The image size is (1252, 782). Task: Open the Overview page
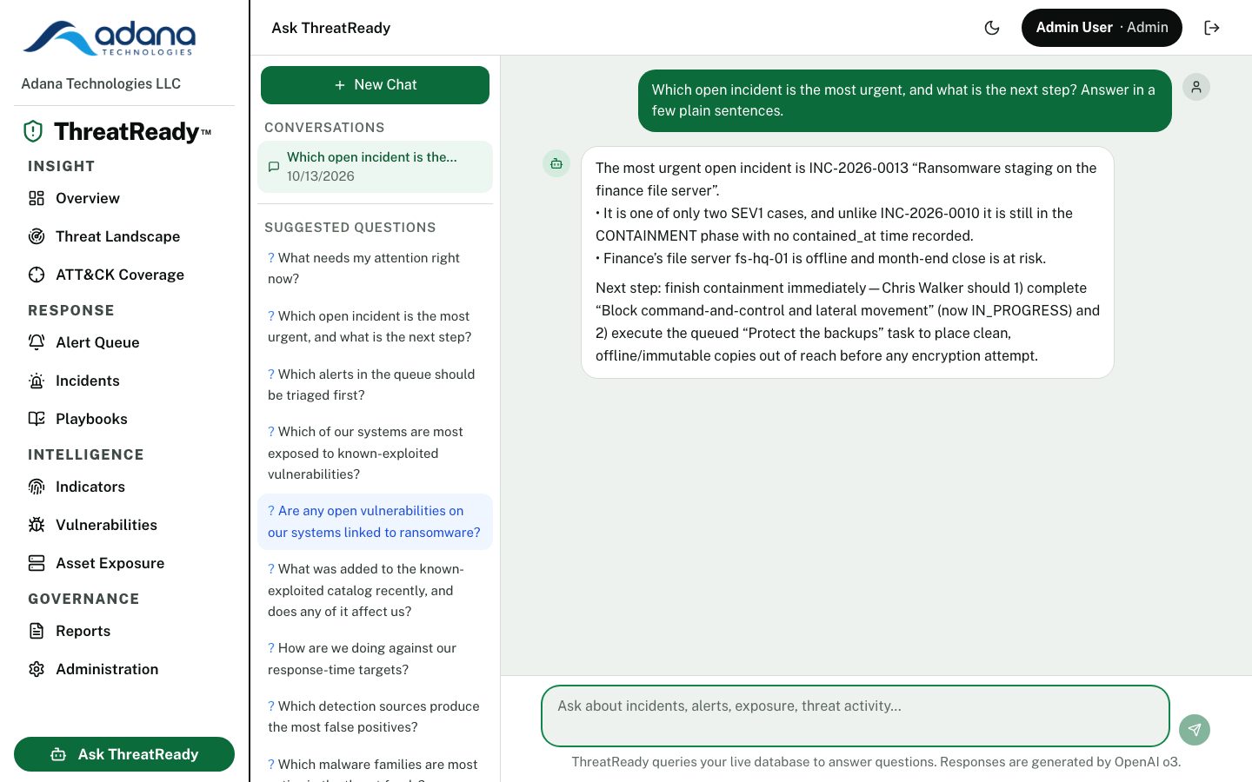124,198
